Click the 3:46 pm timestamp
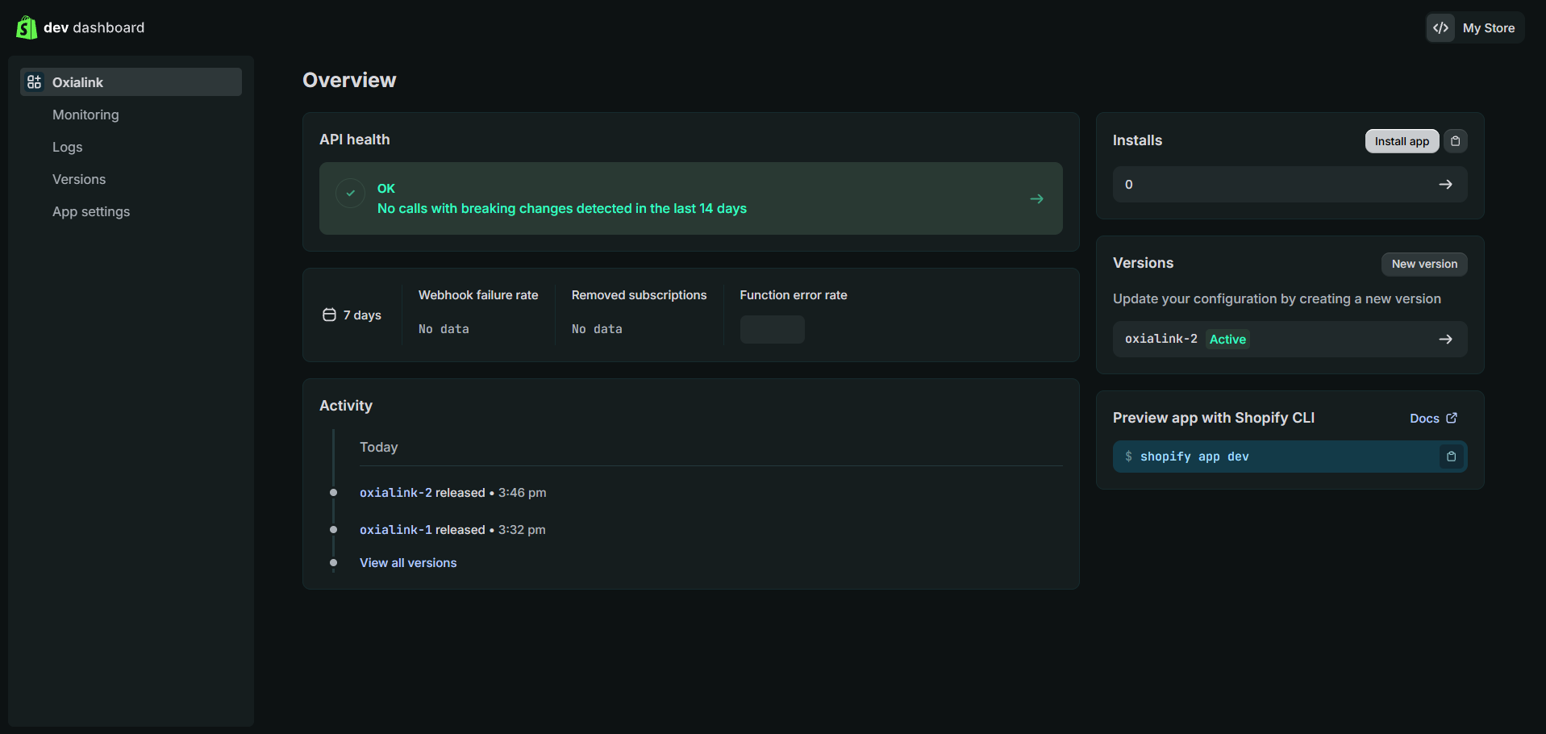Viewport: 1546px width, 734px height. click(x=522, y=493)
